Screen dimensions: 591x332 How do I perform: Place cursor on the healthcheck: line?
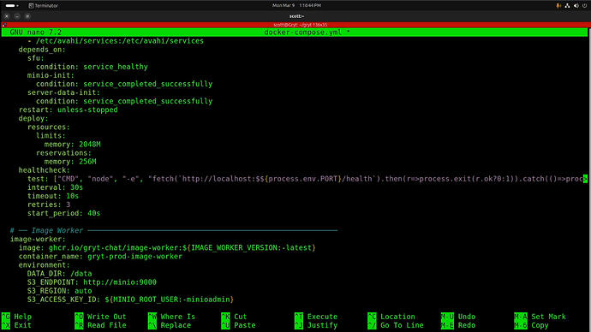[x=44, y=170]
